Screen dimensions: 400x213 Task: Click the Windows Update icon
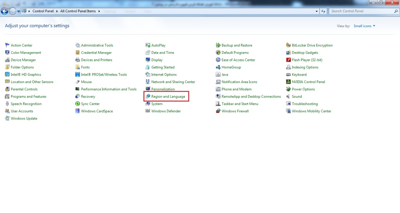pyautogui.click(x=7, y=118)
